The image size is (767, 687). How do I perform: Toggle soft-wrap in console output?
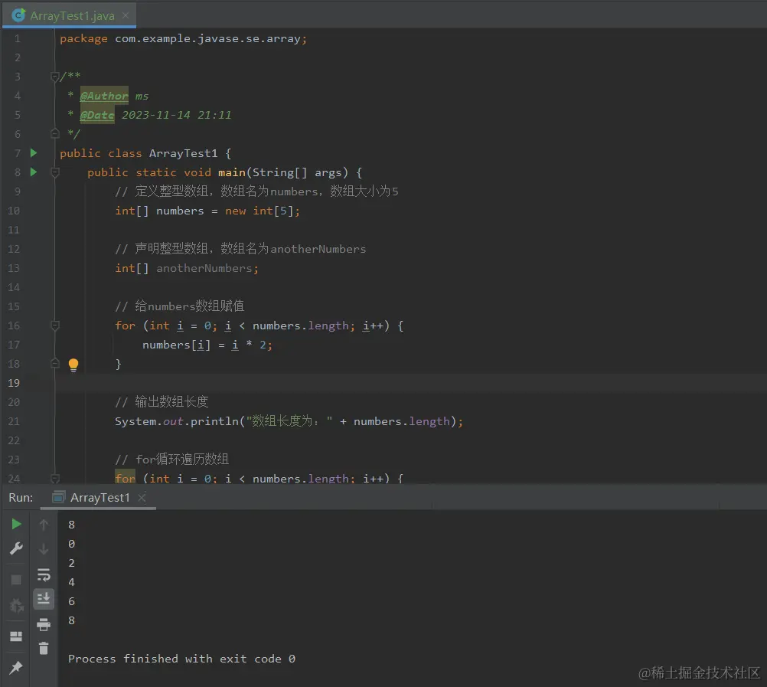(x=44, y=574)
